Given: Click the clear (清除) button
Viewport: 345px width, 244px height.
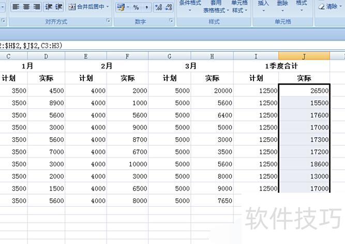Looking at the screenshot, I should [x=328, y=7].
